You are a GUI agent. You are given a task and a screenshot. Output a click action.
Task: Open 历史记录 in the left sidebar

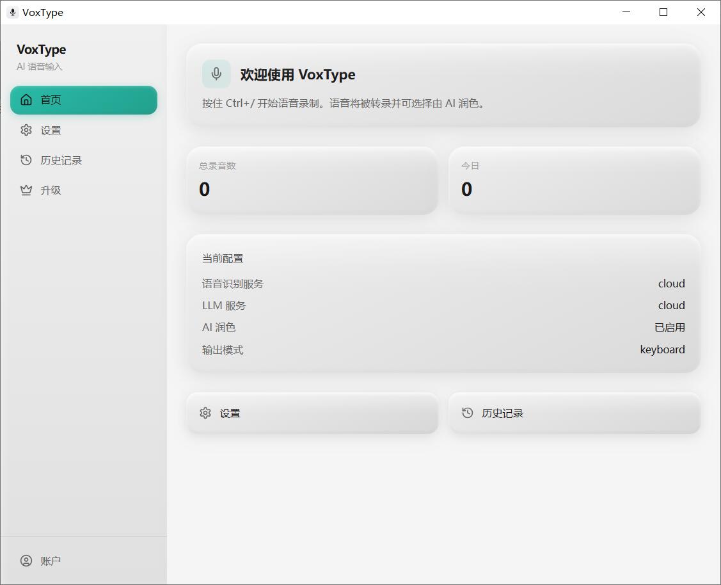click(x=84, y=160)
